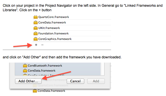Click the CoreBluetooth.framework toolbox icon in dialog

pyautogui.click(x=25, y=66)
